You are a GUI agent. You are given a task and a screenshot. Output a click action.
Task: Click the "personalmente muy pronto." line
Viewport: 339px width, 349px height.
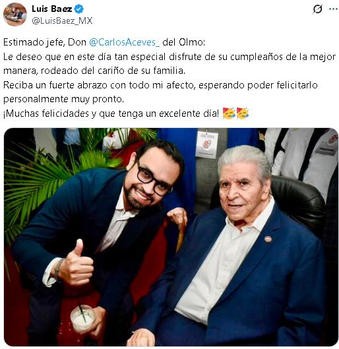coord(63,99)
